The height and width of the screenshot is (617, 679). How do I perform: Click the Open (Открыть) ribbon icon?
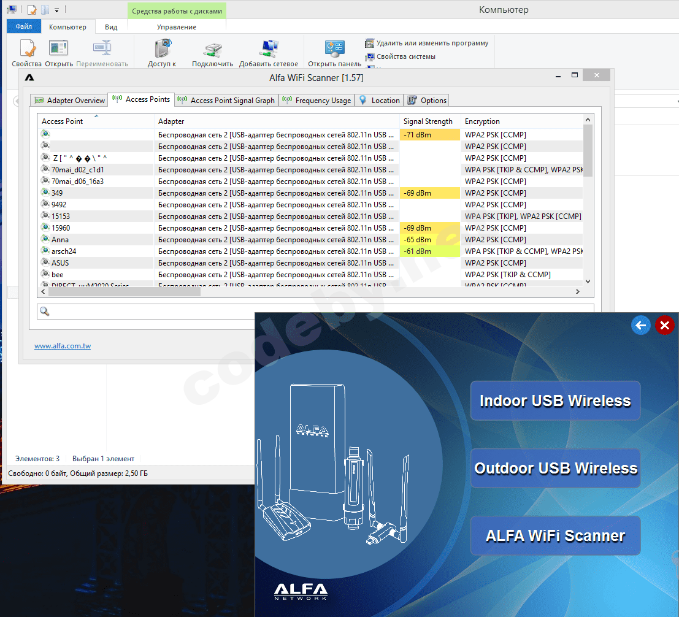tap(58, 49)
